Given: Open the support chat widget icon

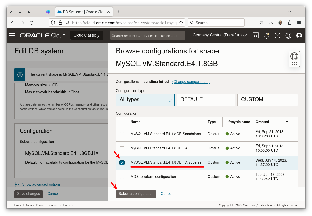Looking at the screenshot, I should (294, 59).
